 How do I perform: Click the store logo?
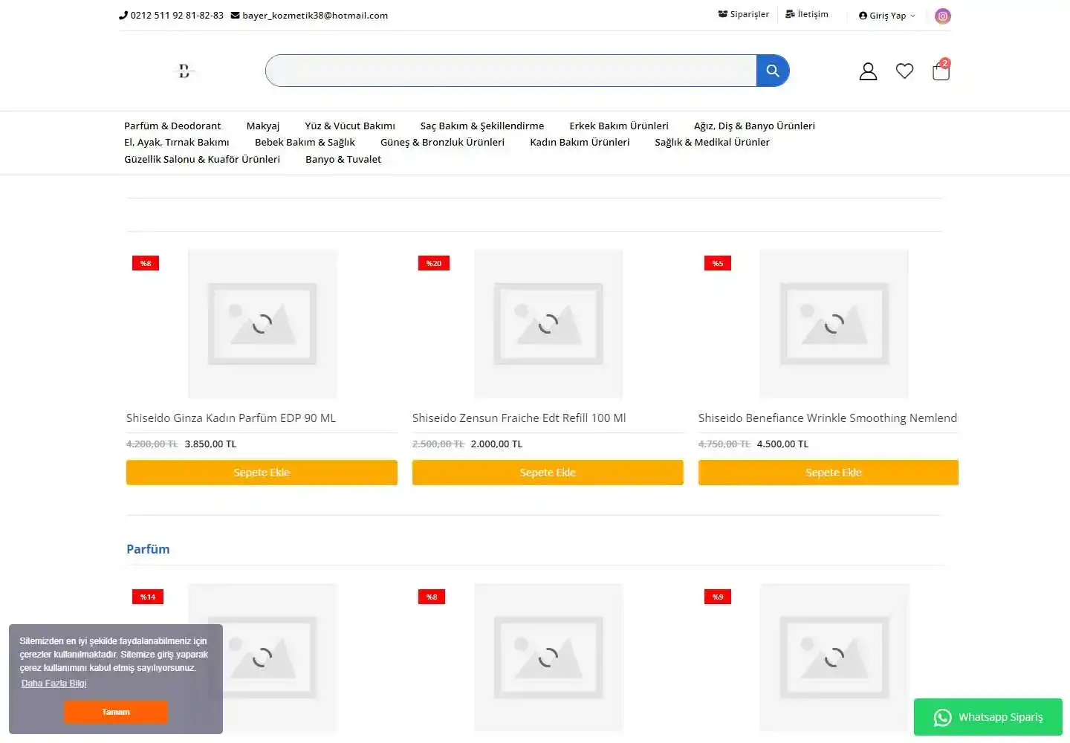tap(184, 71)
